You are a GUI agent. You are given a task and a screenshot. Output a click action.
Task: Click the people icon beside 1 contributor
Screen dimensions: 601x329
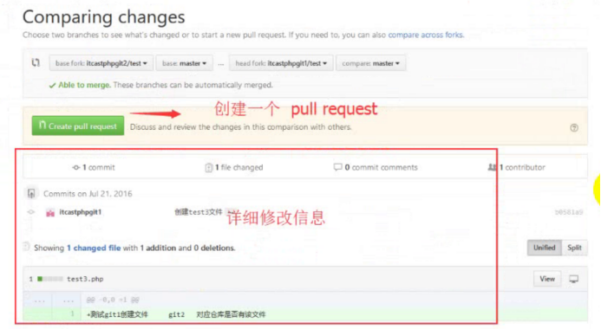coord(492,167)
